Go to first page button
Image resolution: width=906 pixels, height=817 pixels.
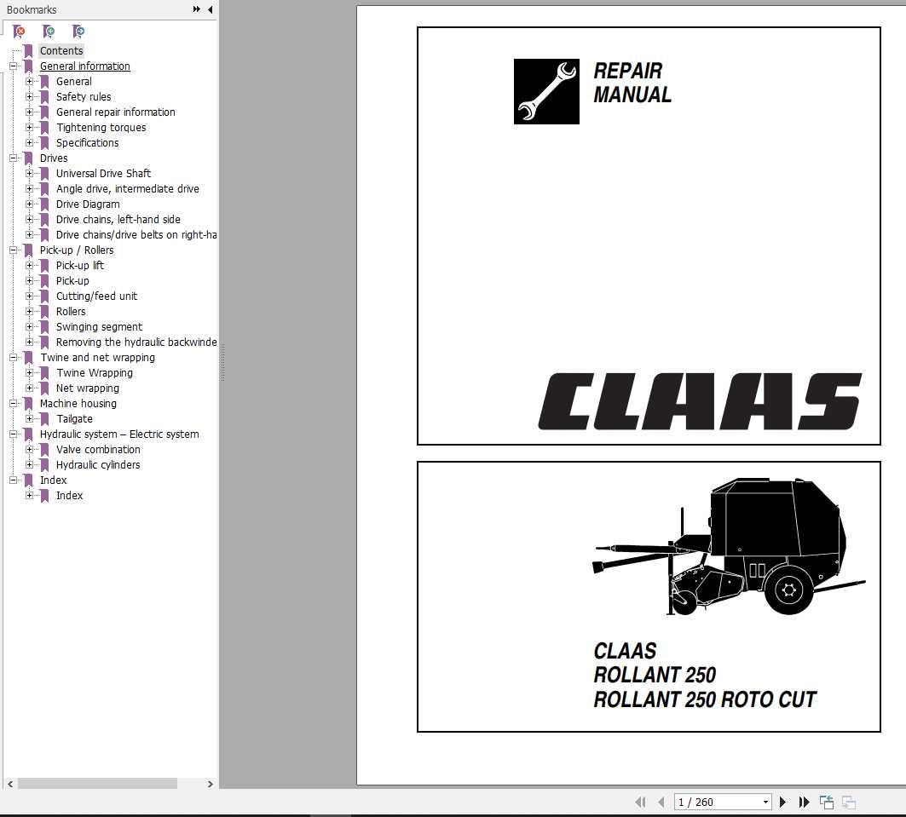click(640, 802)
